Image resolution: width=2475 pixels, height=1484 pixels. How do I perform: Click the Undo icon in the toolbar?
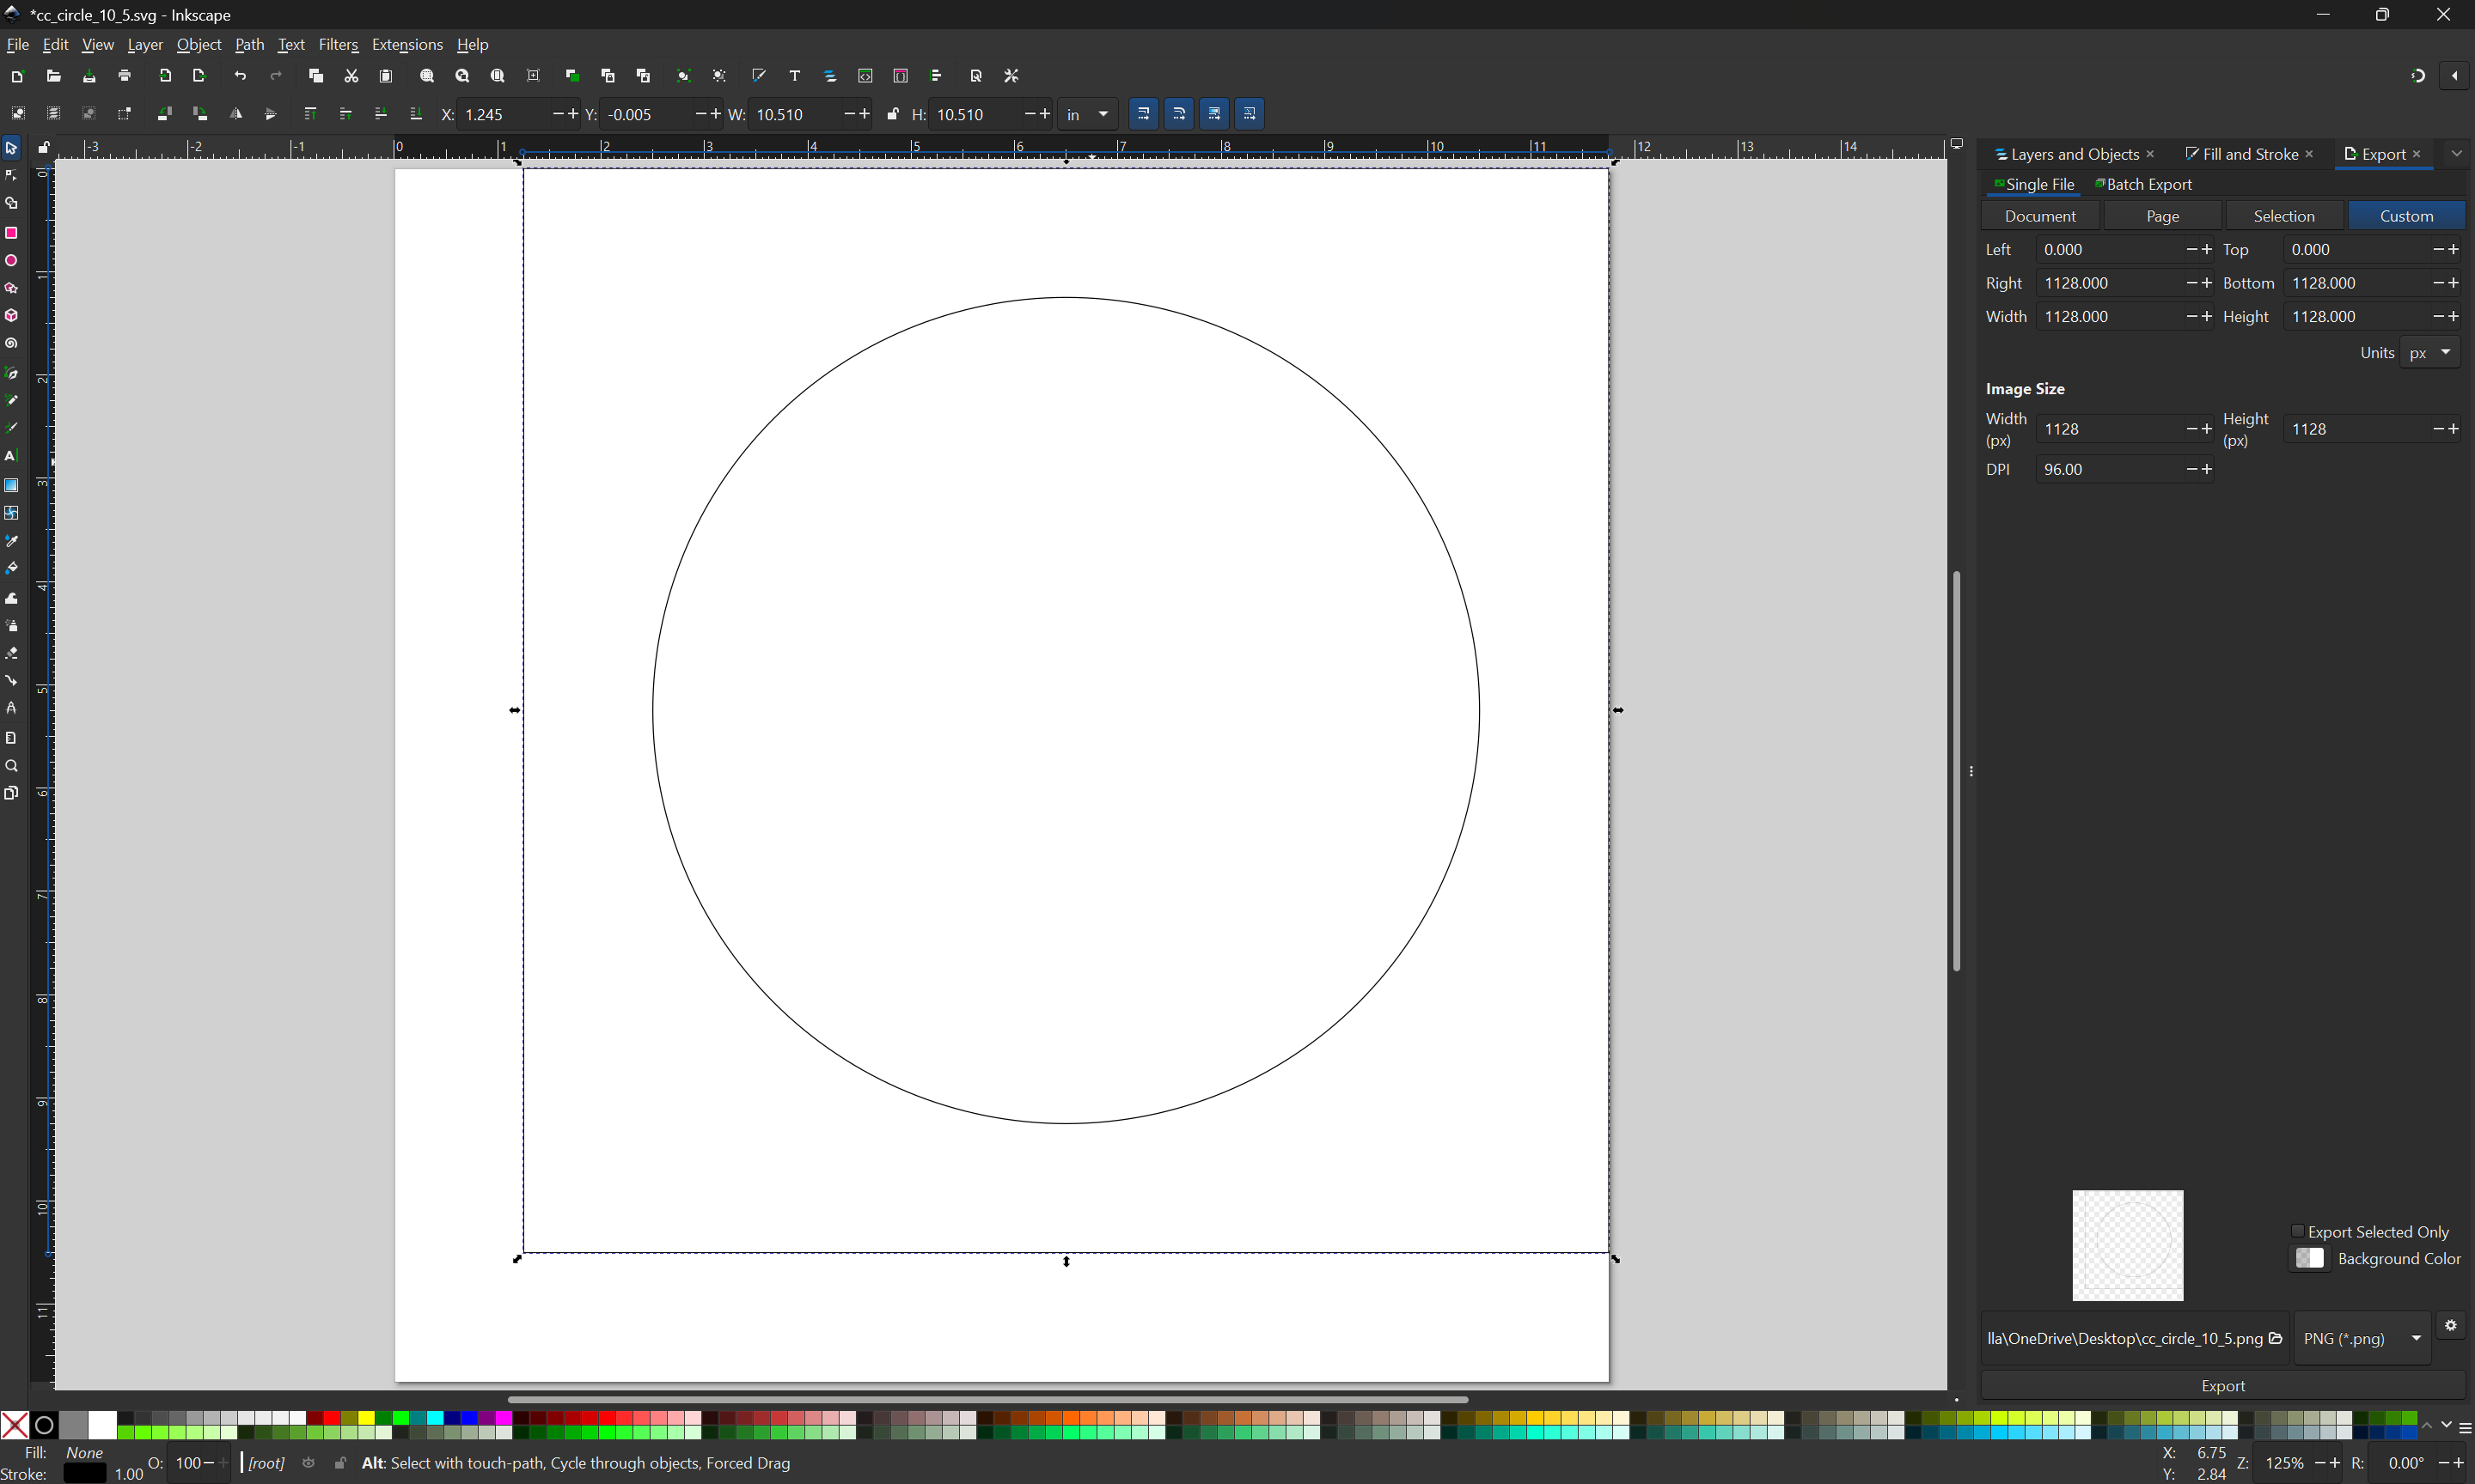[240, 76]
